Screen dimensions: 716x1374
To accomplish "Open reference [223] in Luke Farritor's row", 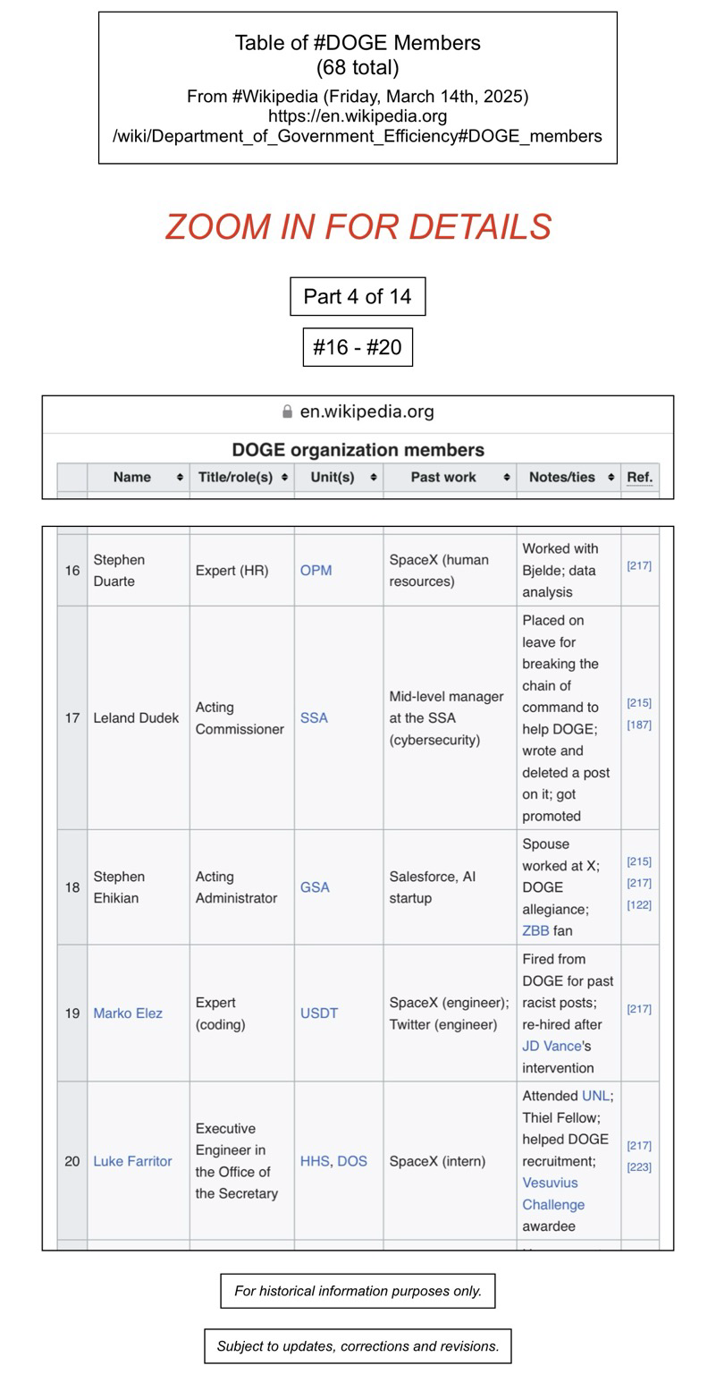I will pos(639,1167).
